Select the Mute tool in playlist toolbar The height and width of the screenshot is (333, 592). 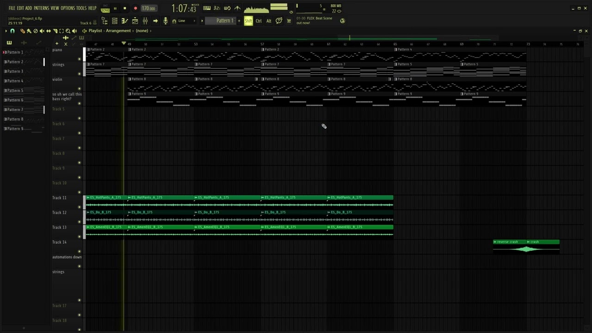[42, 31]
